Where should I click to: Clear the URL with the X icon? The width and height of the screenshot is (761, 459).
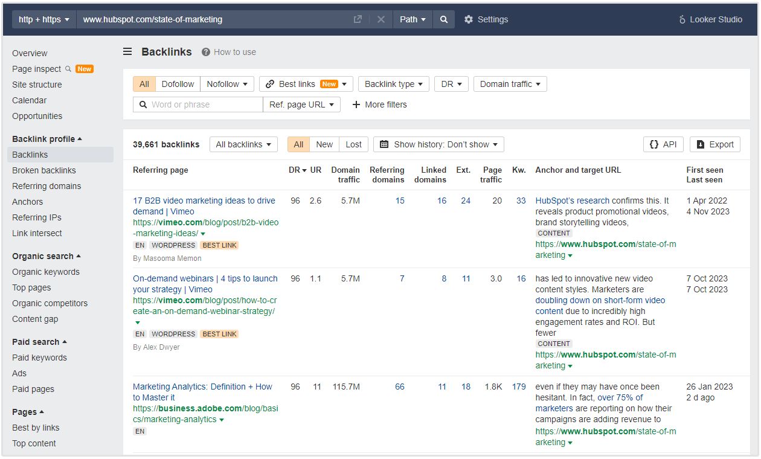click(x=380, y=19)
